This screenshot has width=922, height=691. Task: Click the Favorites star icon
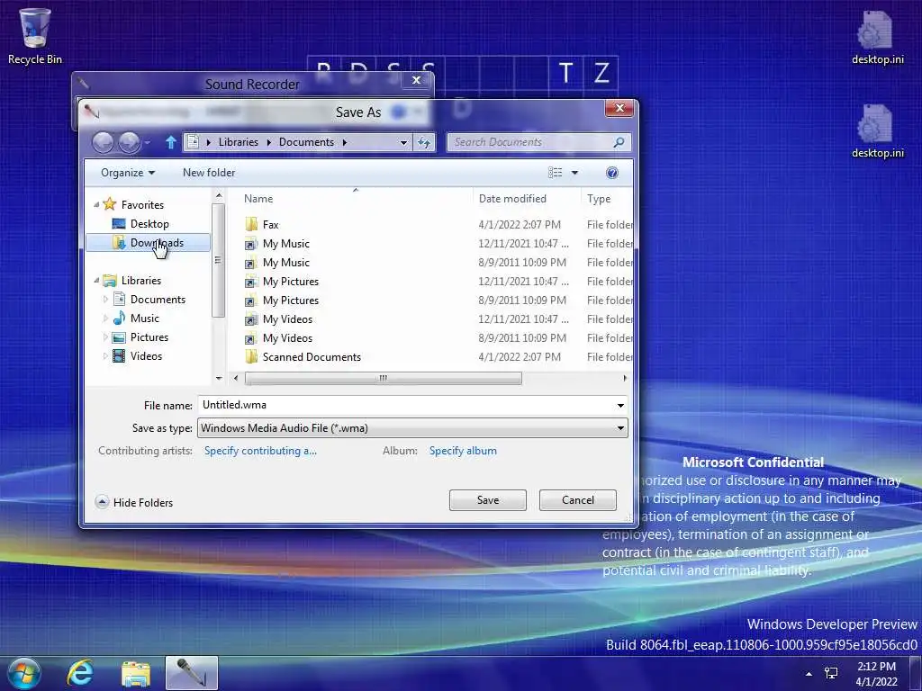(x=109, y=204)
